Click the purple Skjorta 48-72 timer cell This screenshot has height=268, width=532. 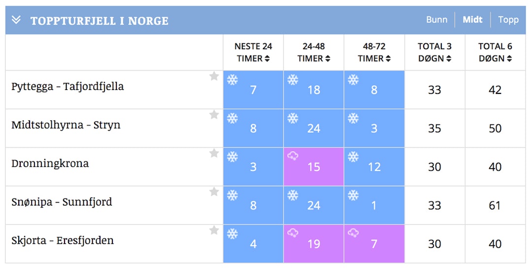[374, 244]
